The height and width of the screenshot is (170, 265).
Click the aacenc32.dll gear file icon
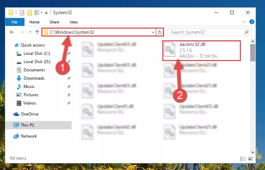click(170, 49)
